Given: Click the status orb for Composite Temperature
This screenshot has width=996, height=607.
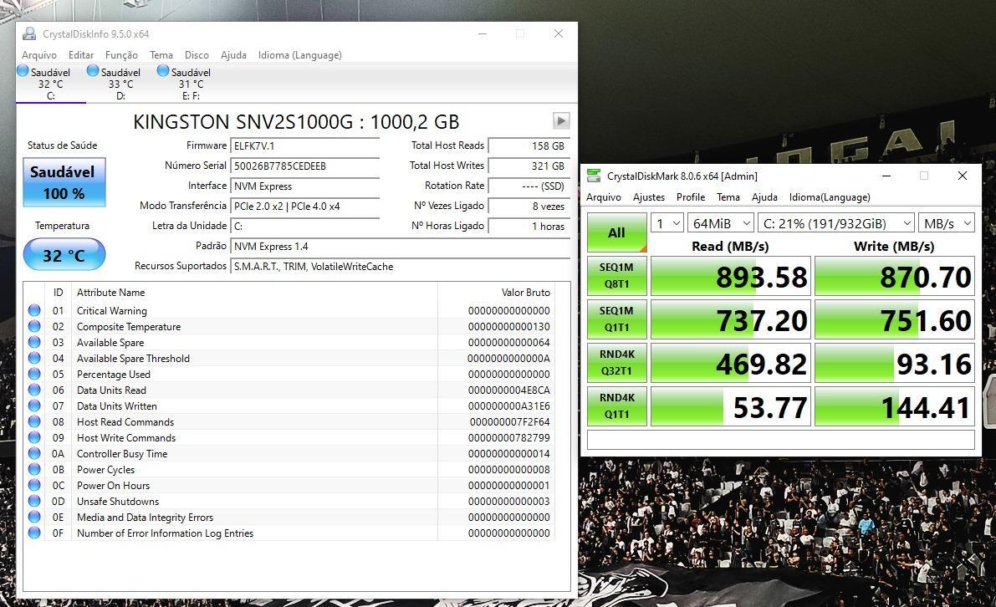Looking at the screenshot, I should tap(34, 326).
